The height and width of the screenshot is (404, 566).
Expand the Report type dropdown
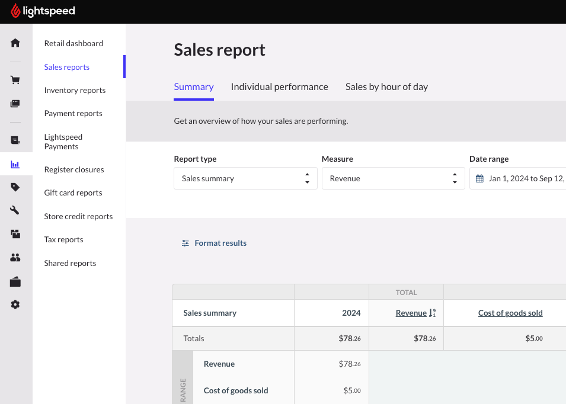pyautogui.click(x=245, y=178)
